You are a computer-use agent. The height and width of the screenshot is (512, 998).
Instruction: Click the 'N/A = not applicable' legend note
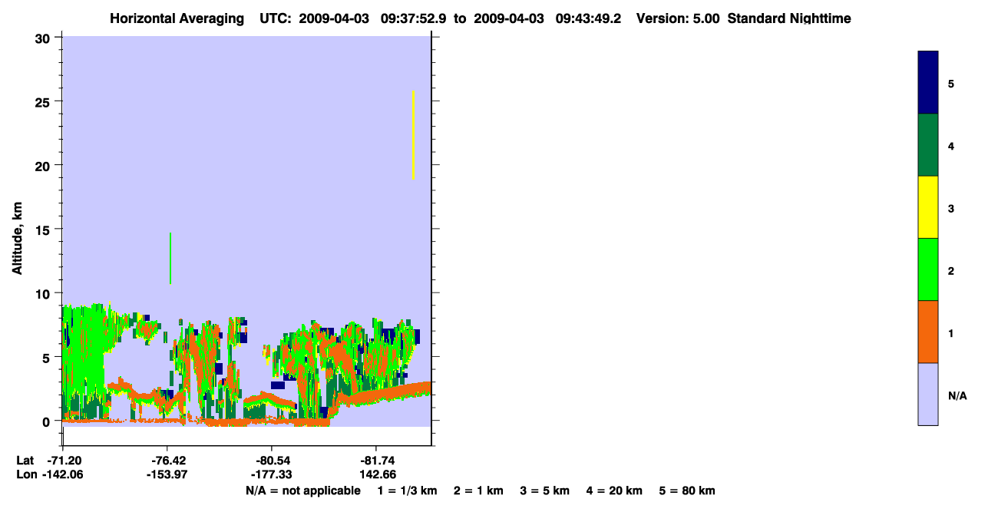(x=302, y=491)
